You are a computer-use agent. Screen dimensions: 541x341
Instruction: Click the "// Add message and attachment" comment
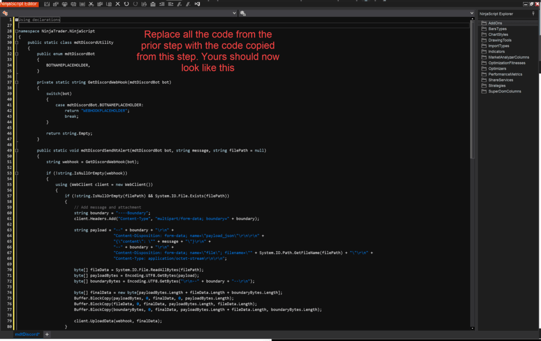click(x=107, y=207)
